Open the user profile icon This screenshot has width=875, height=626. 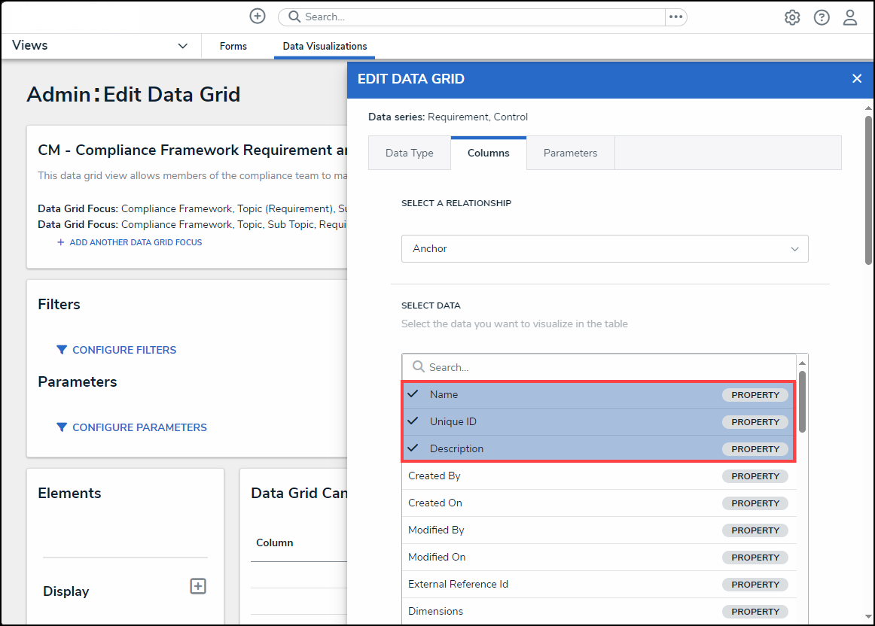point(850,17)
